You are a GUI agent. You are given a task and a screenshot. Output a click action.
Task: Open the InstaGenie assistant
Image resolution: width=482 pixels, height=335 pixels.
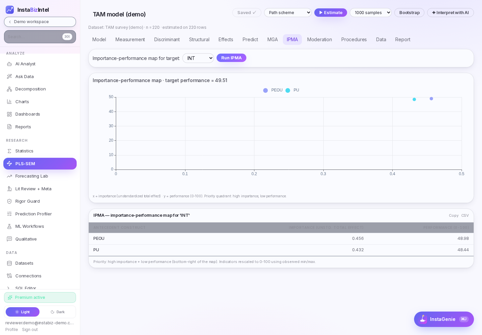[444, 319]
